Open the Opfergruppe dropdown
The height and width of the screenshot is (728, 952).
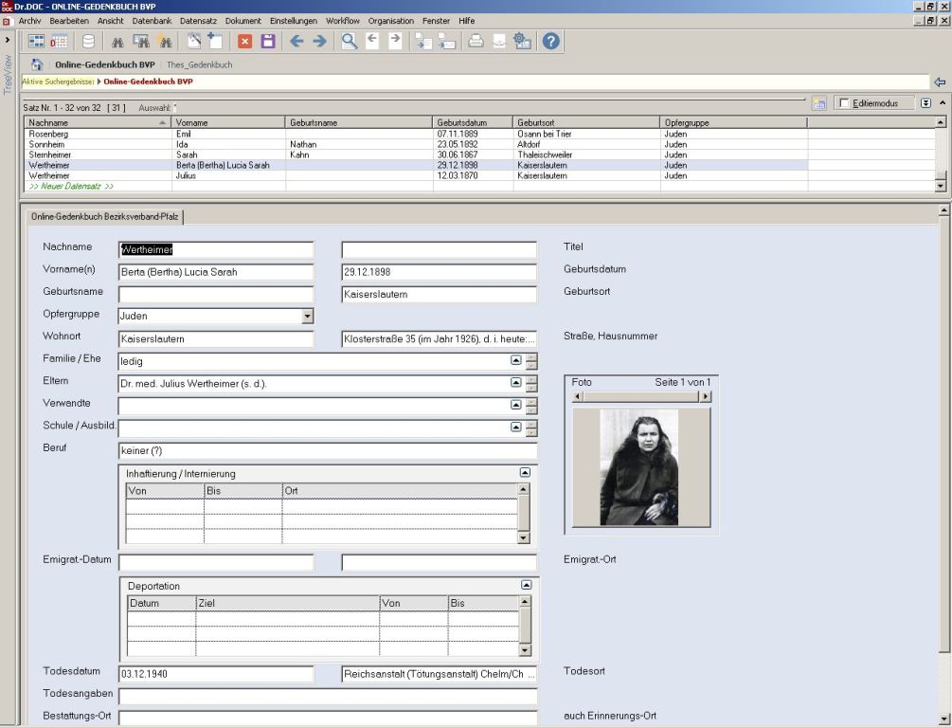(x=307, y=317)
